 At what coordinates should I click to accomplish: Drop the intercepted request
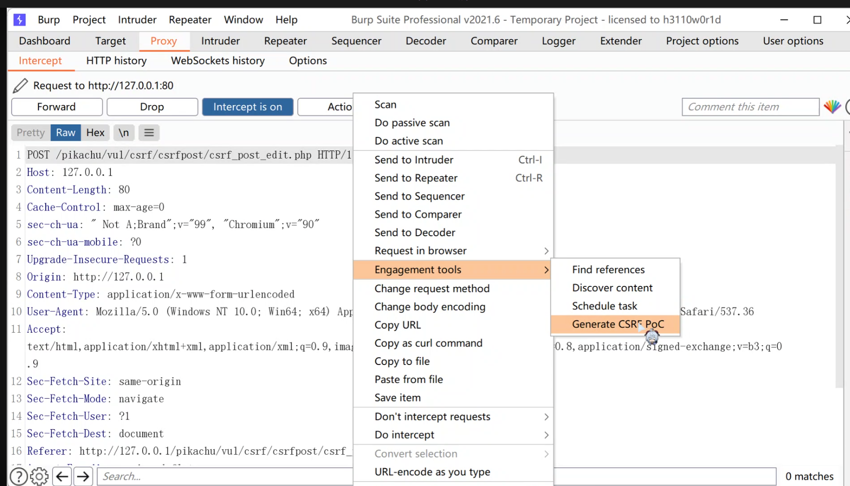(152, 107)
